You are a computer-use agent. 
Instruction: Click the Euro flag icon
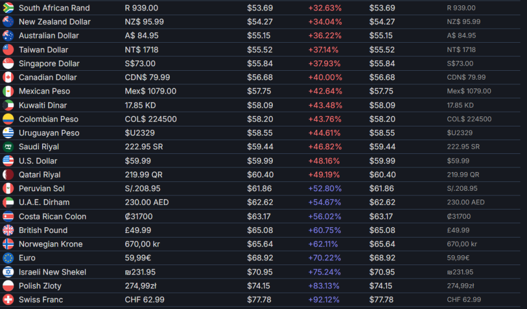pyautogui.click(x=8, y=258)
